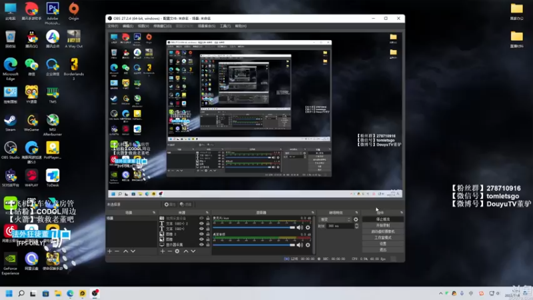The image size is (533, 300).
Task: Click the 麦克风/Aux volume slider
Action: pos(254,227)
